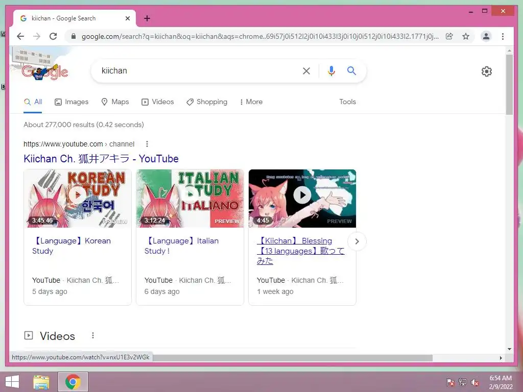Click the vertical scrollbar thumb
Image resolution: width=523 pixels, height=392 pixels.
(509, 84)
